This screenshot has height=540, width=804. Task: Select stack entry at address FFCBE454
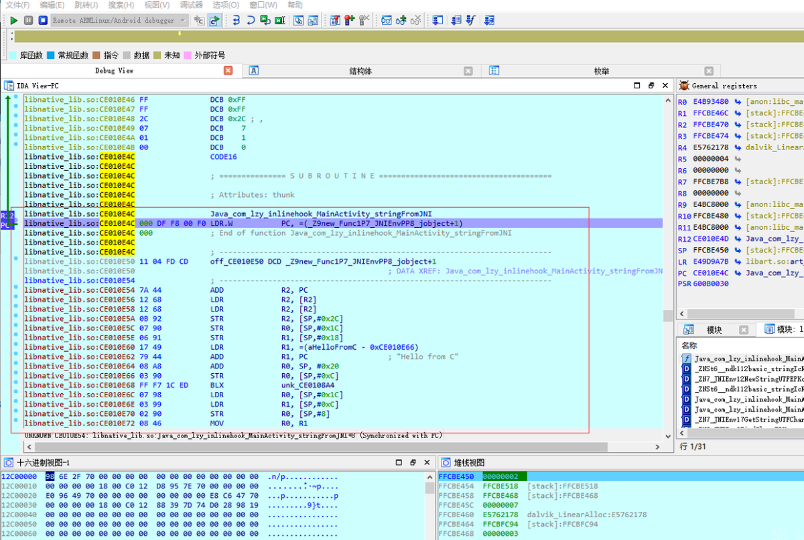click(456, 486)
